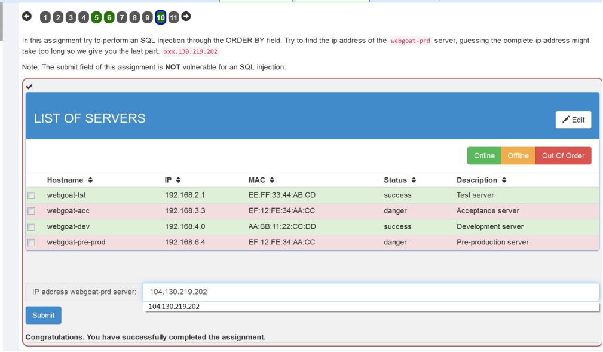This screenshot has height=352, width=603.
Task: Select current lesson page 10
Action: tap(160, 17)
